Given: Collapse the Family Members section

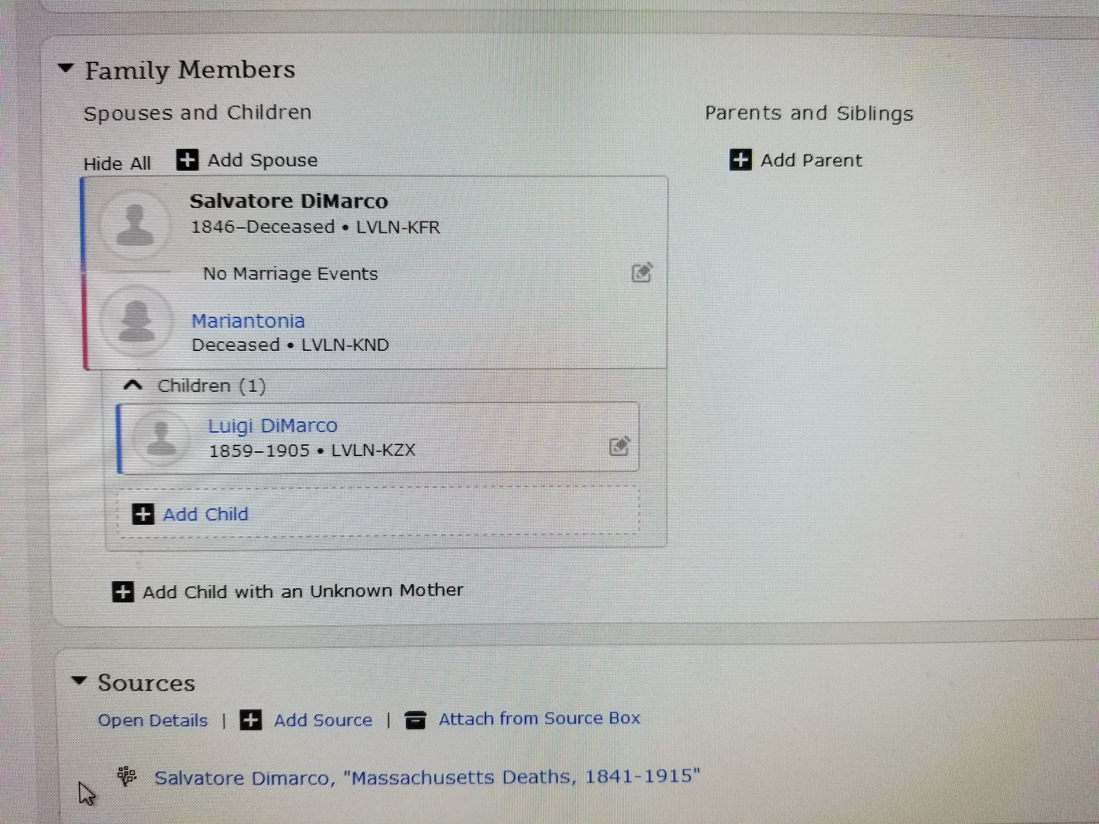Looking at the screenshot, I should point(66,68).
